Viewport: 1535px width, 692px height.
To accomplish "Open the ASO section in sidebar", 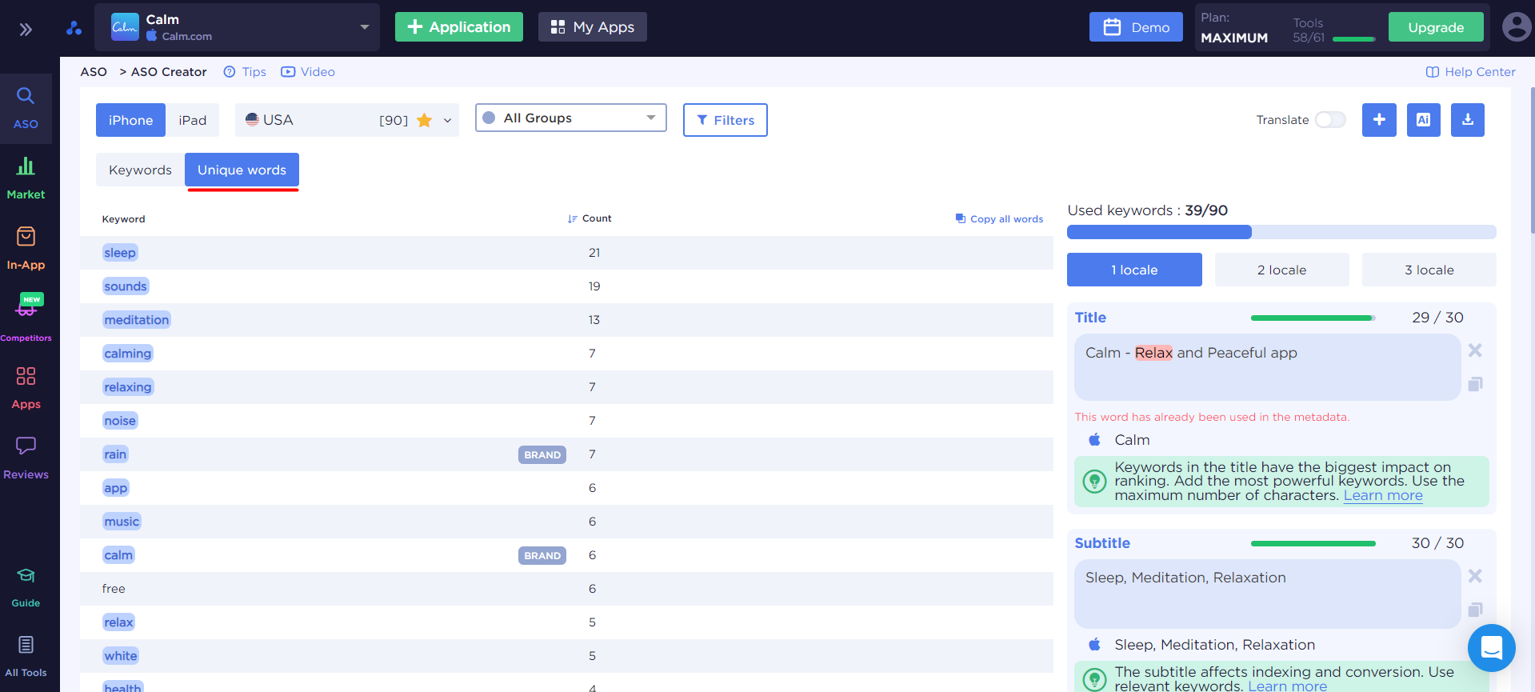I will 26,108.
